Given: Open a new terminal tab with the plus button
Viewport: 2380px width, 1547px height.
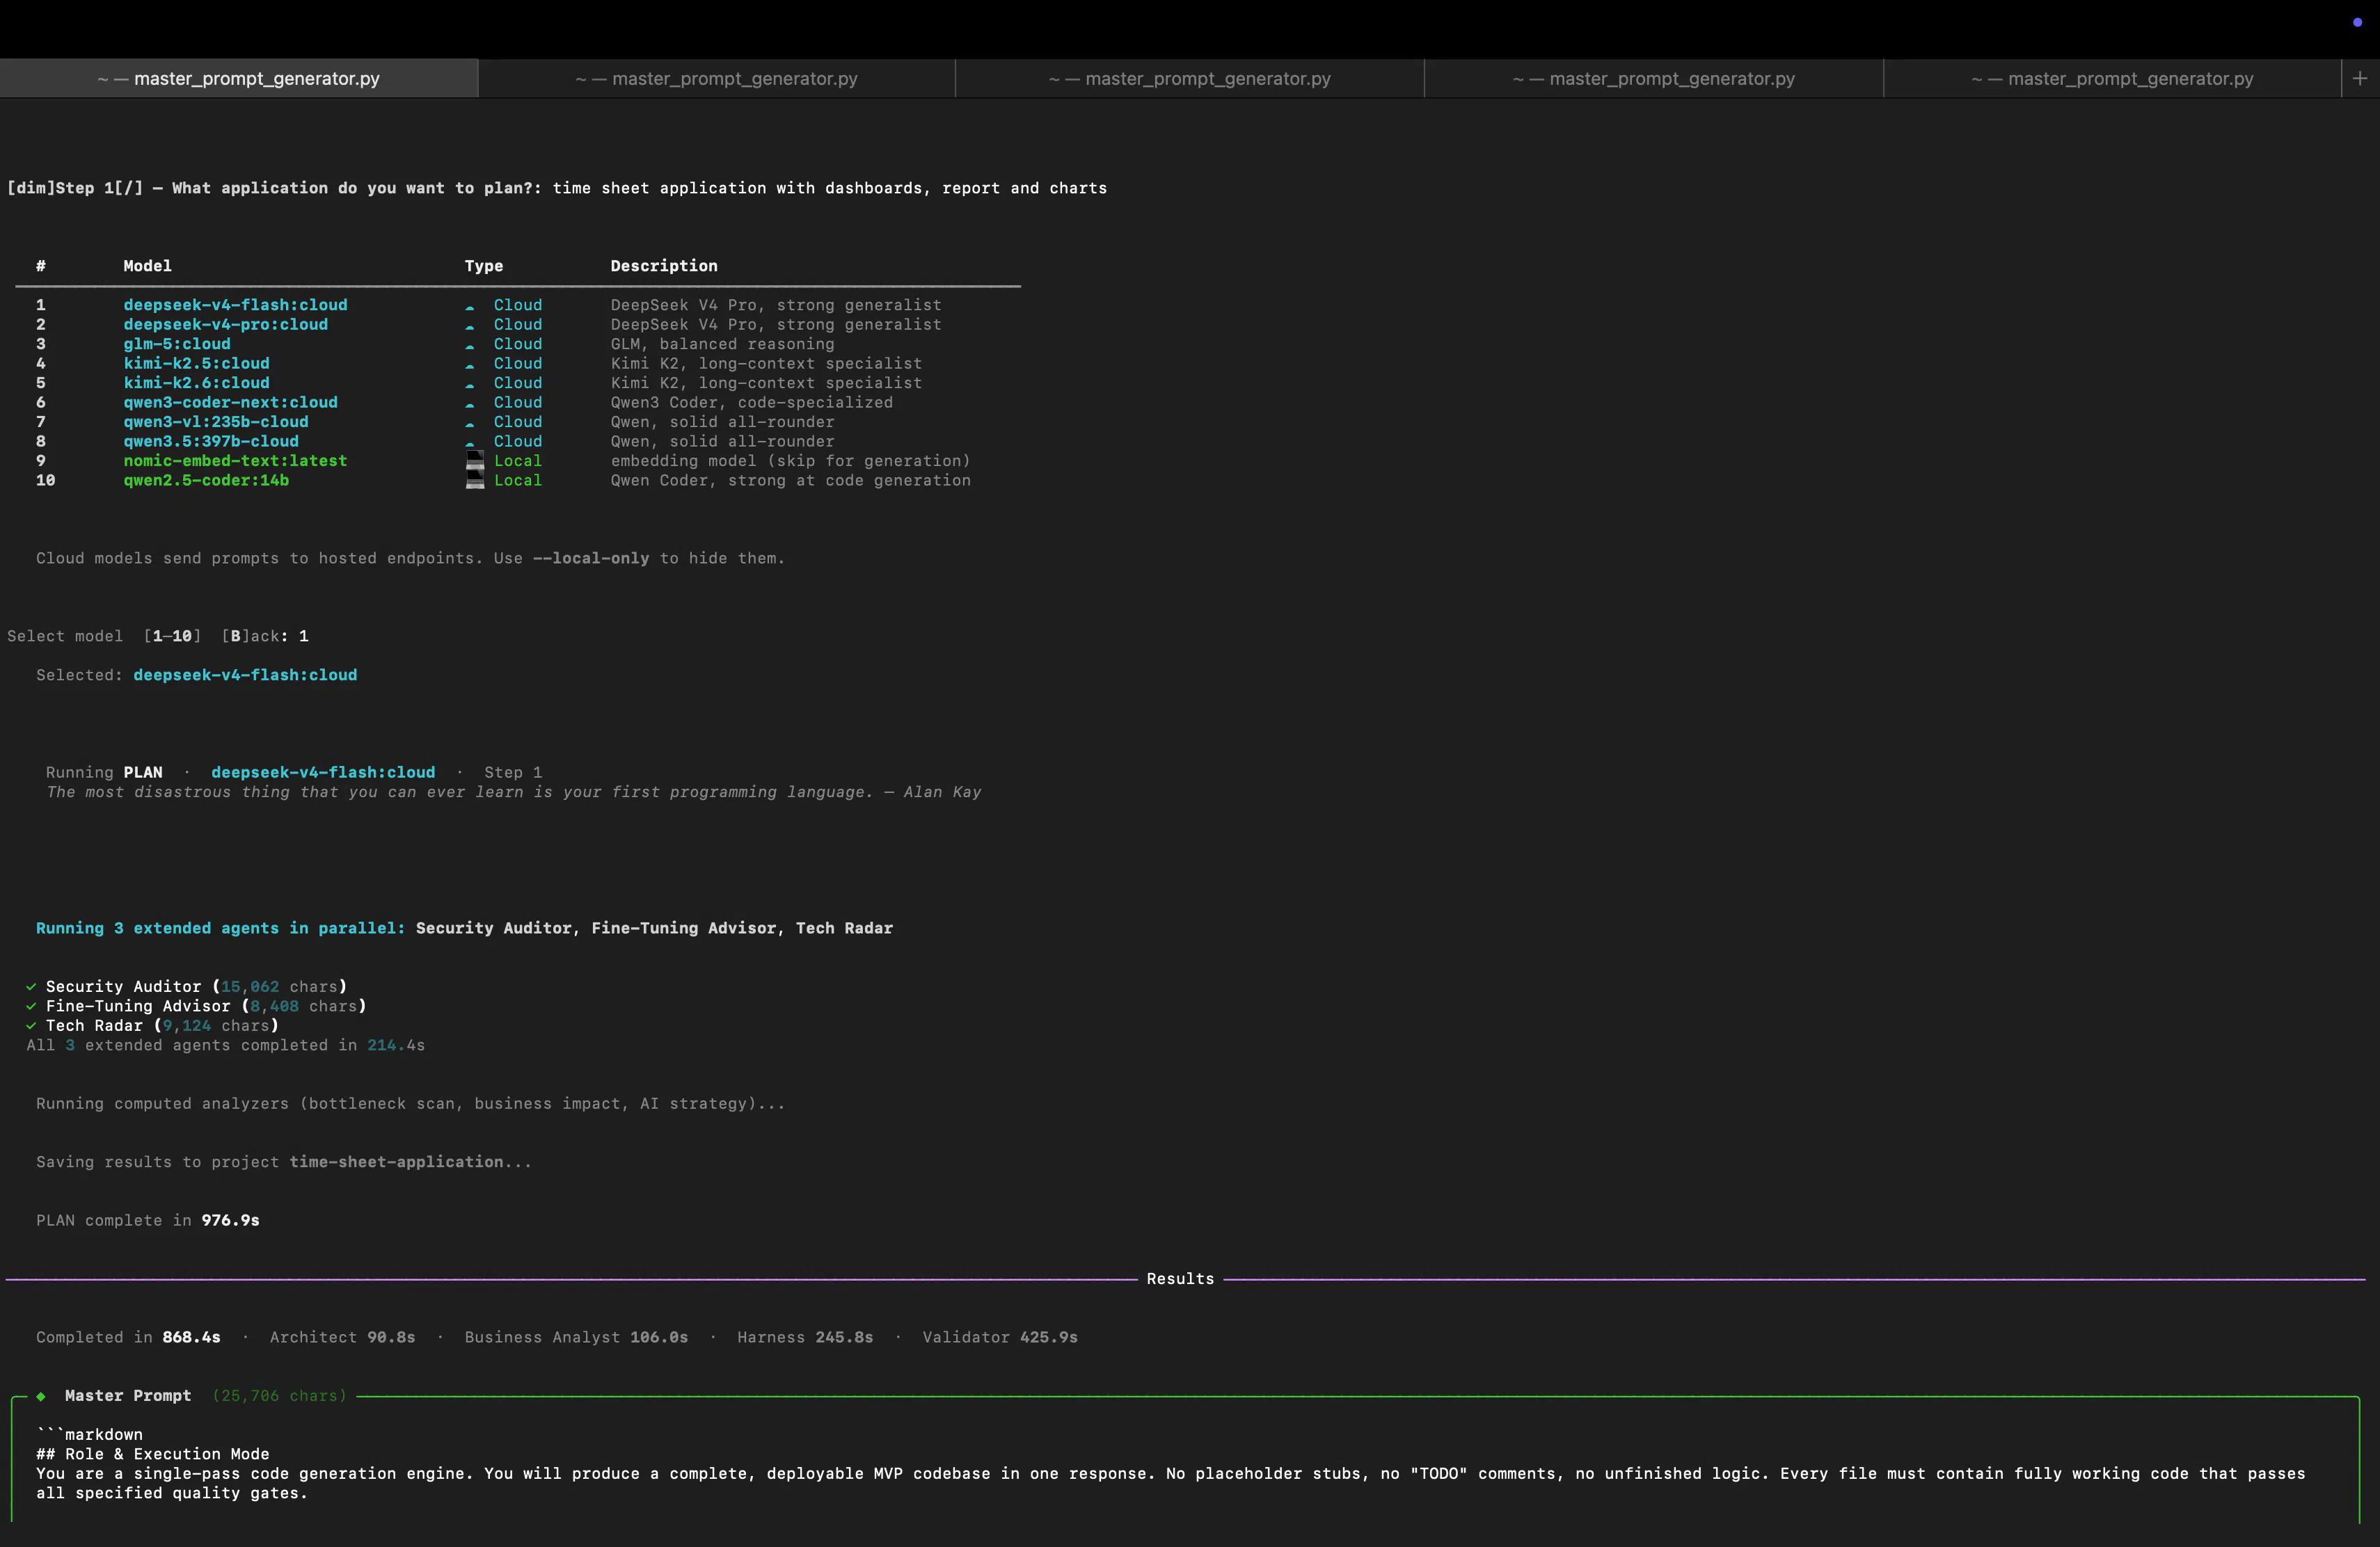Looking at the screenshot, I should [x=2360, y=78].
